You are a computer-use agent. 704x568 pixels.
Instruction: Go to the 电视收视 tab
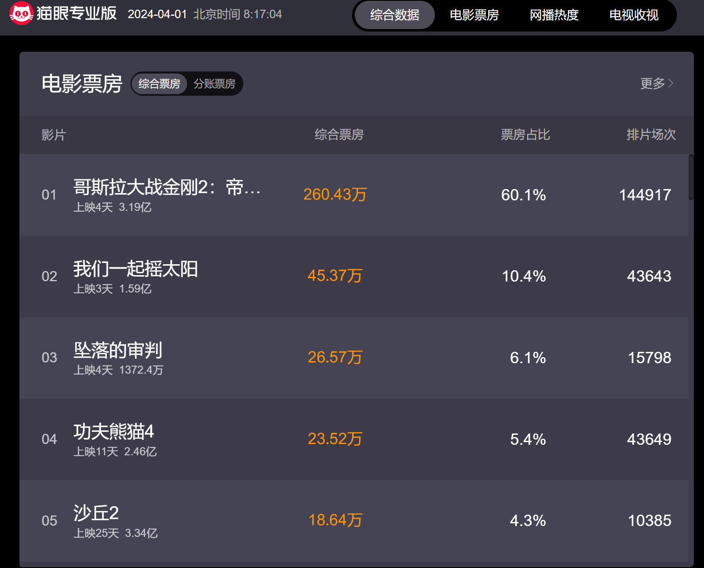(634, 15)
